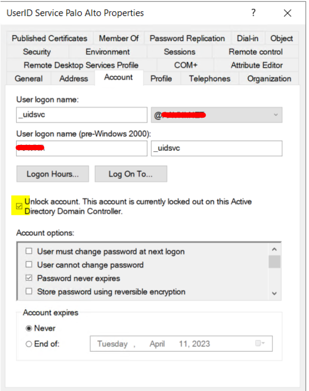Open the Security tab
The height and width of the screenshot is (391, 309).
37,52
